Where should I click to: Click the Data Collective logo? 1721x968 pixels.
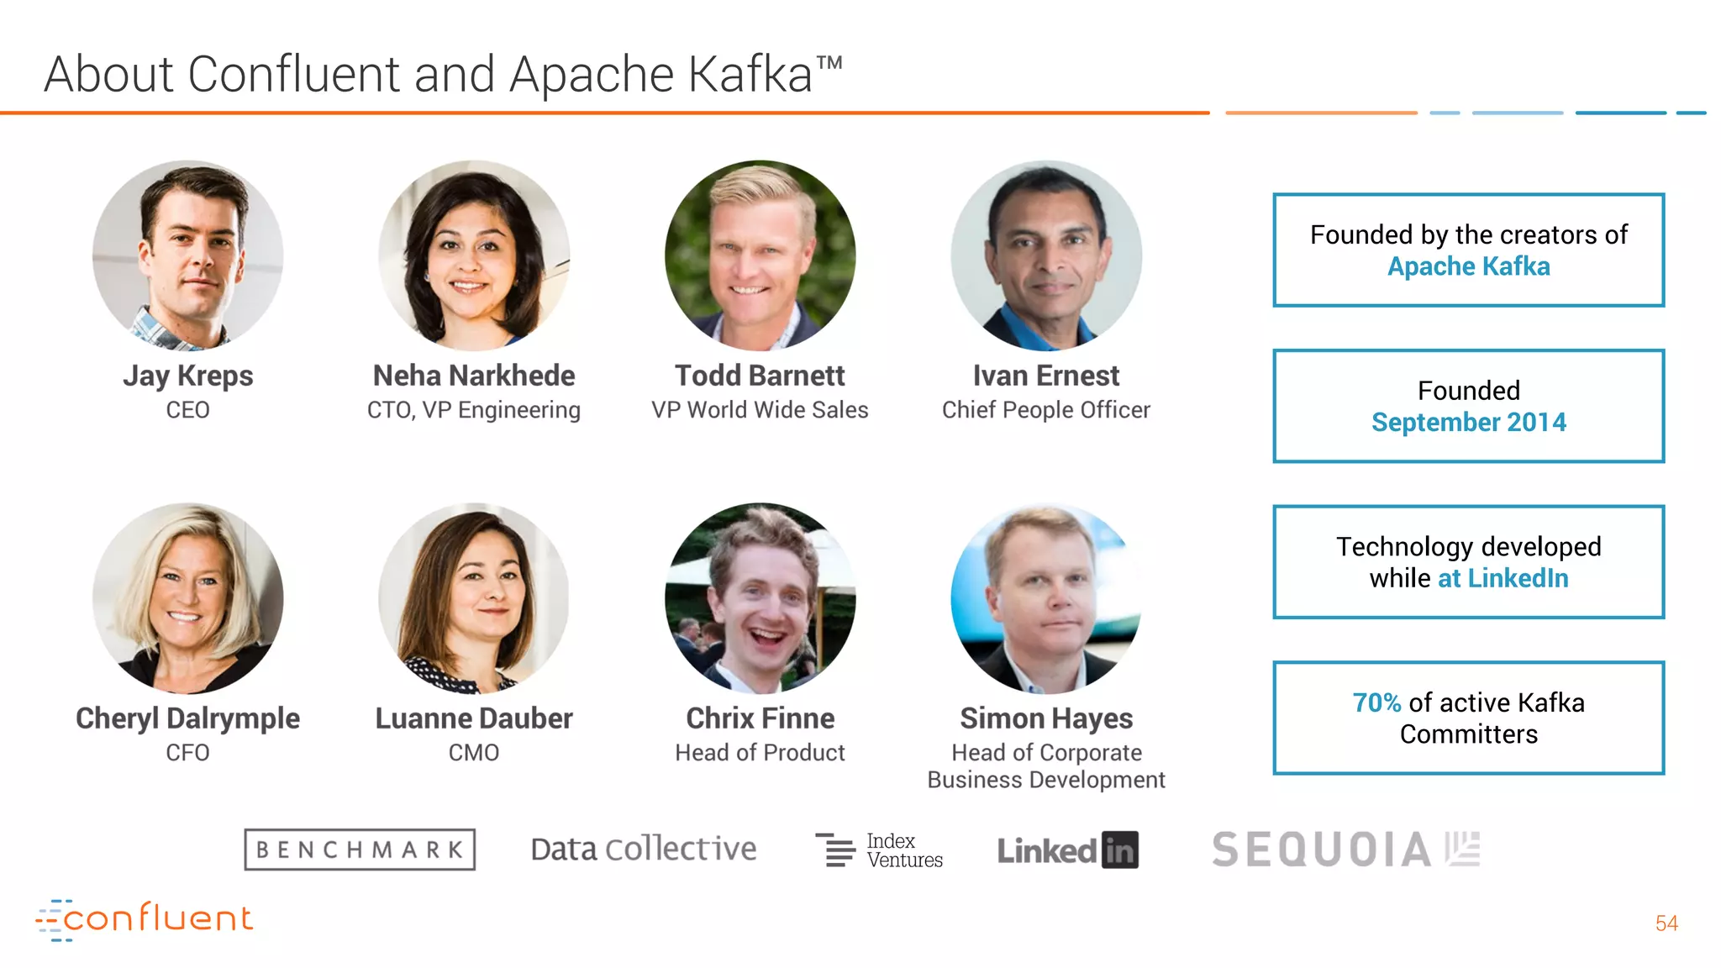(x=644, y=850)
